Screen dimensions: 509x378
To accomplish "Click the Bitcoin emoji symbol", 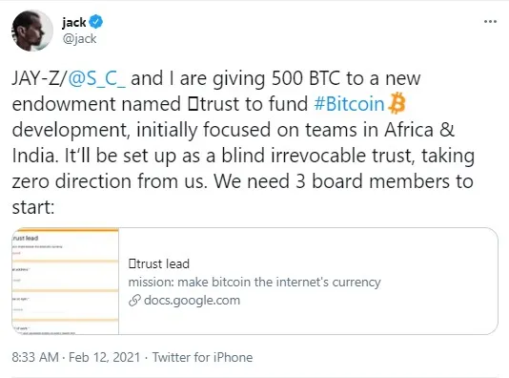I will coord(397,103).
